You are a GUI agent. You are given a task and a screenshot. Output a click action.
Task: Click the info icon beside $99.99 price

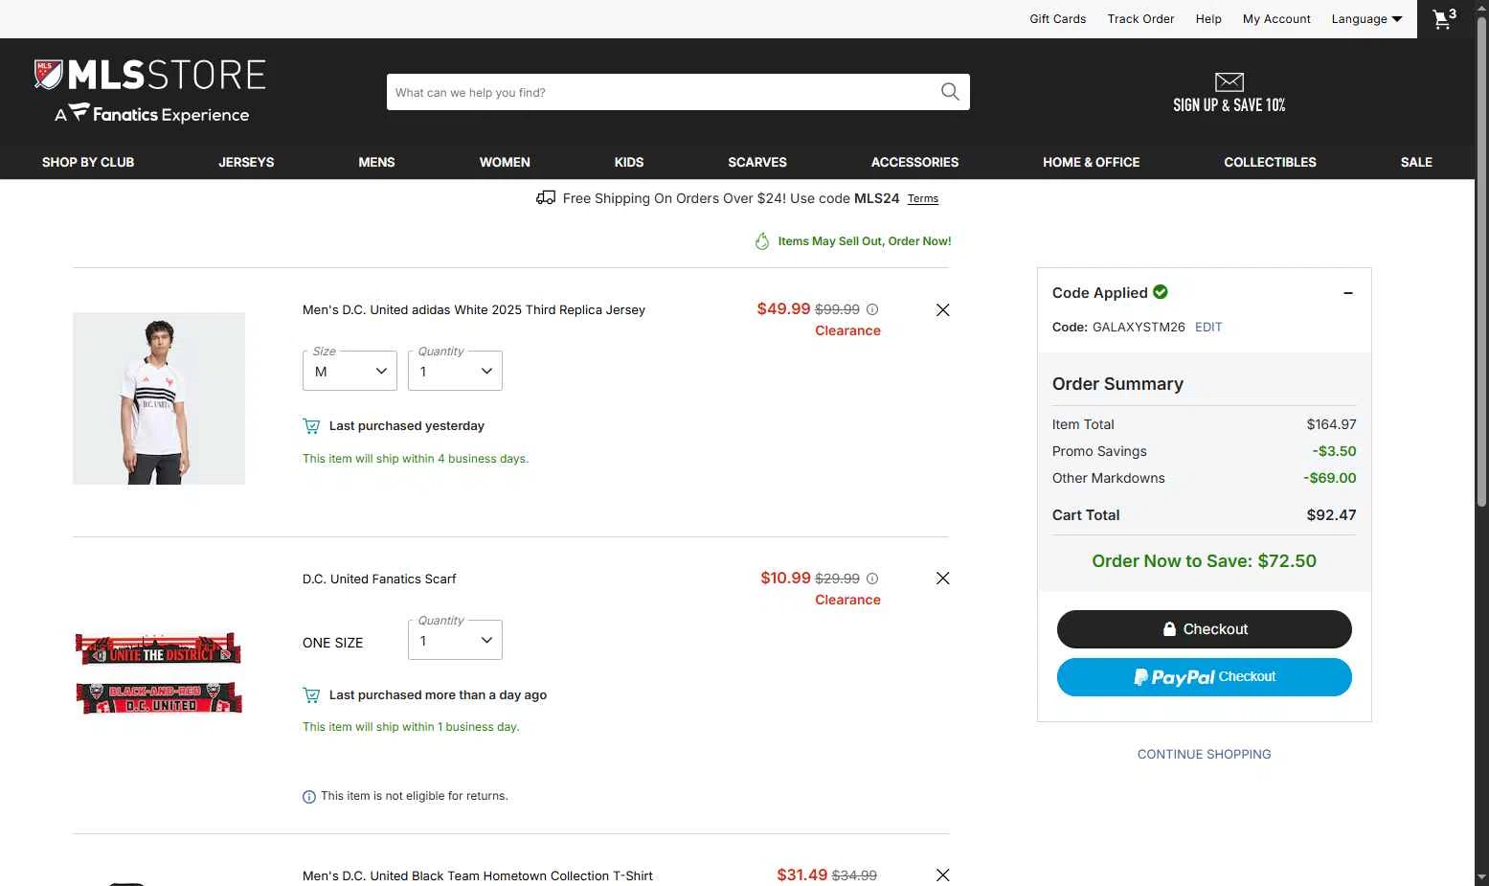click(x=872, y=309)
